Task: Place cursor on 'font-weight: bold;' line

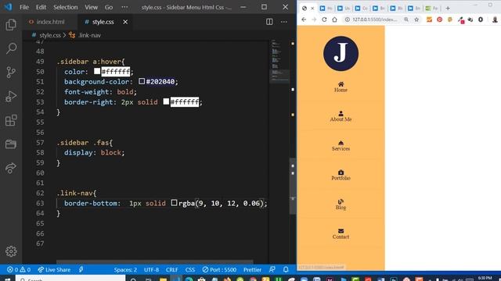Action: pos(100,92)
